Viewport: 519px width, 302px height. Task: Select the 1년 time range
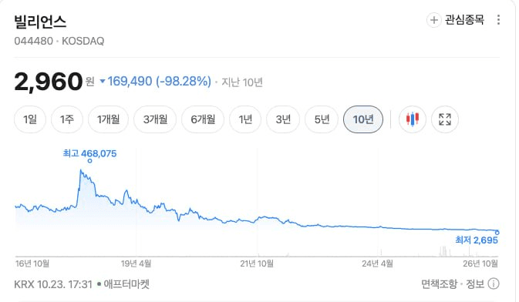[245, 119]
